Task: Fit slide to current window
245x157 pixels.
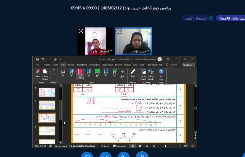Action: coord(193,146)
